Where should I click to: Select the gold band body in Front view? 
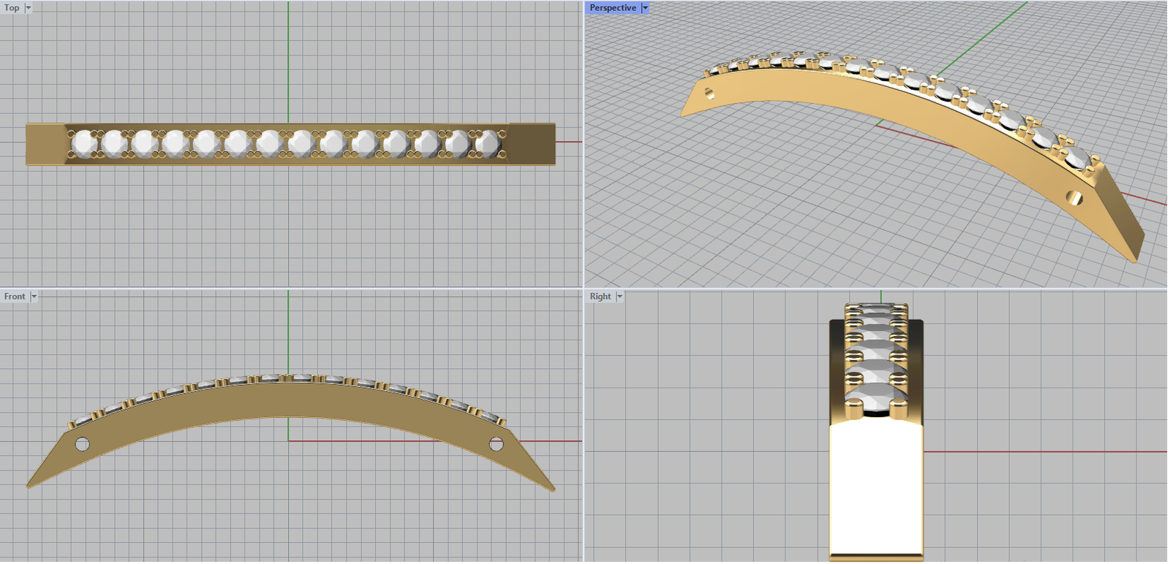288,400
